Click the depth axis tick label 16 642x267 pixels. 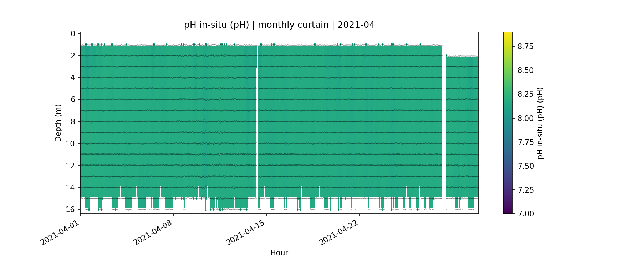tap(71, 209)
